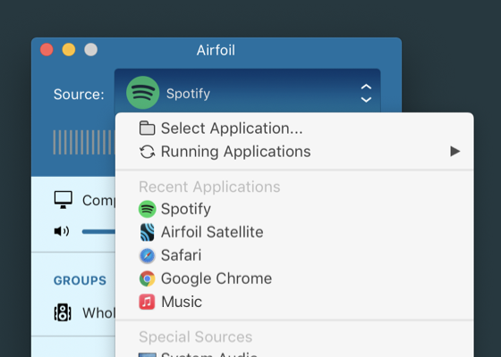Click the refresh arrows icon beside Running Applications
The height and width of the screenshot is (357, 501).
147,152
